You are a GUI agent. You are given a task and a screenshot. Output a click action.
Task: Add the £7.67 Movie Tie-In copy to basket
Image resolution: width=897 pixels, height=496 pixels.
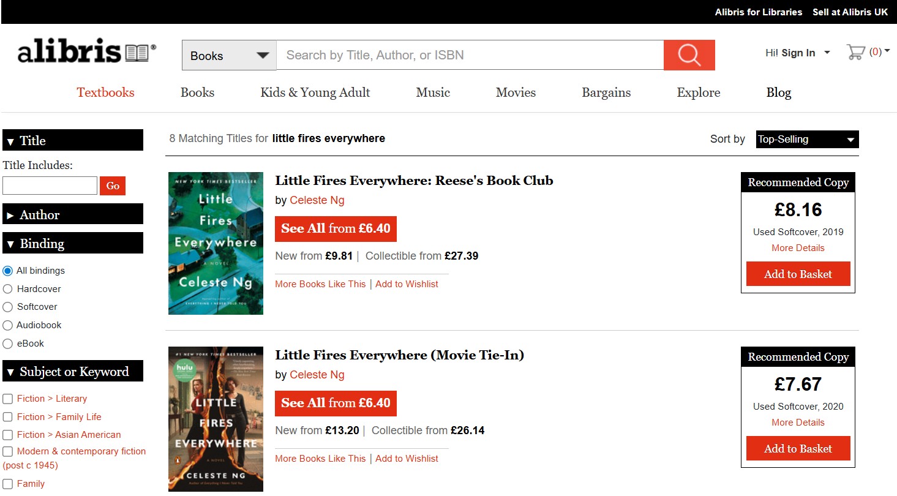(x=797, y=448)
